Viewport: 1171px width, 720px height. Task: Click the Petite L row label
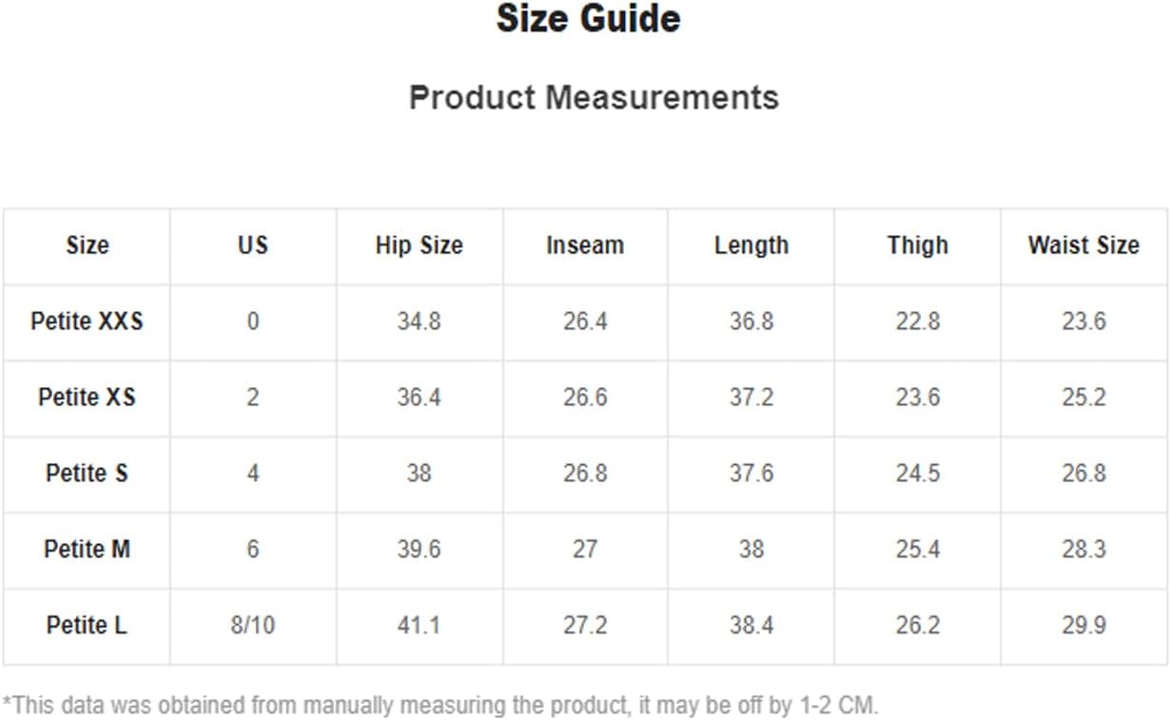click(x=87, y=625)
